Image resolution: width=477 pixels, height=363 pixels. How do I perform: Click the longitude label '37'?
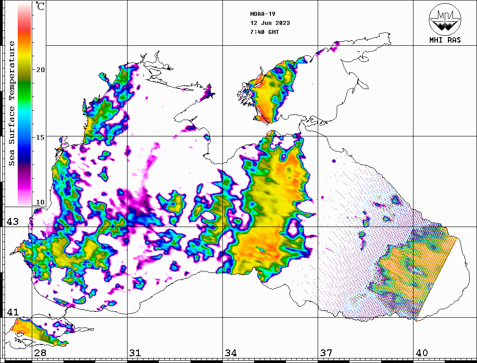[x=326, y=353]
